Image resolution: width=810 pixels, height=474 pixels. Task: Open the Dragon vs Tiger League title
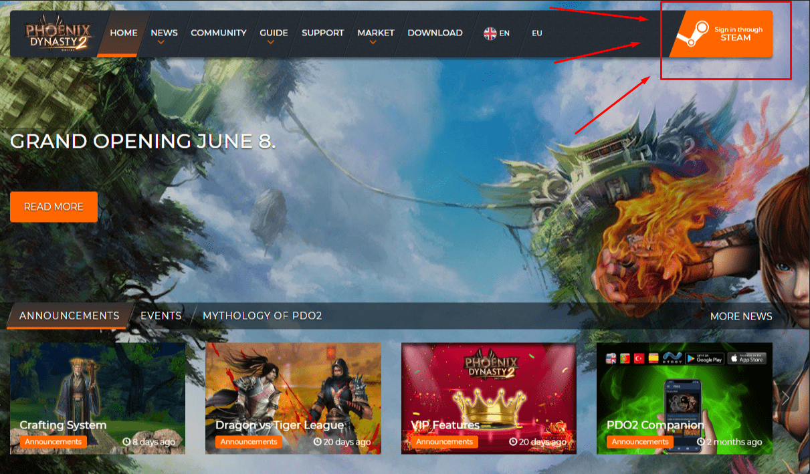280,425
